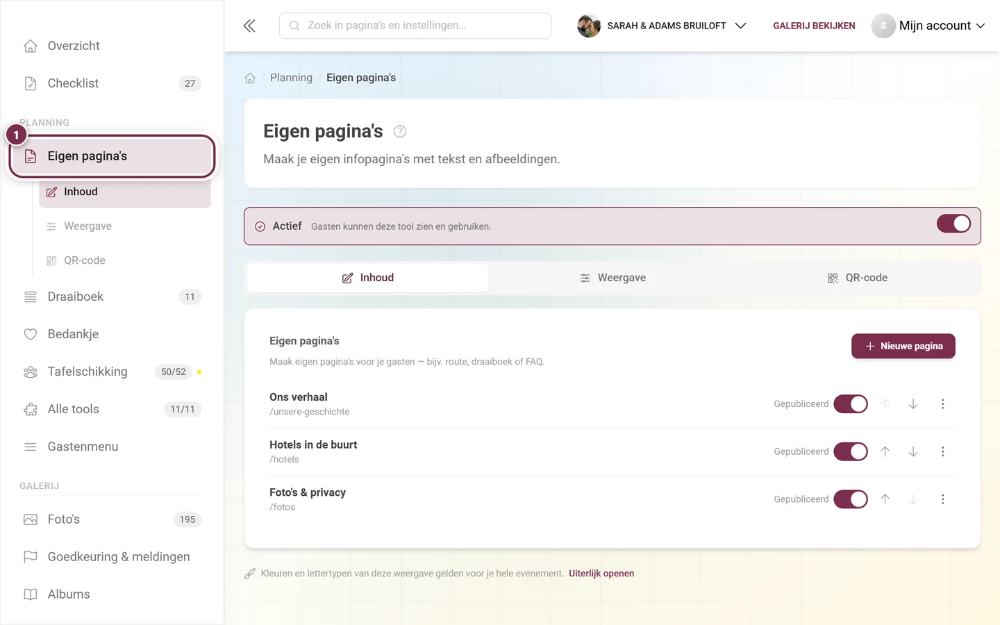Screen dimensions: 1000x625
Task: Open help question mark beside Eigen pagina's
Action: coord(400,131)
